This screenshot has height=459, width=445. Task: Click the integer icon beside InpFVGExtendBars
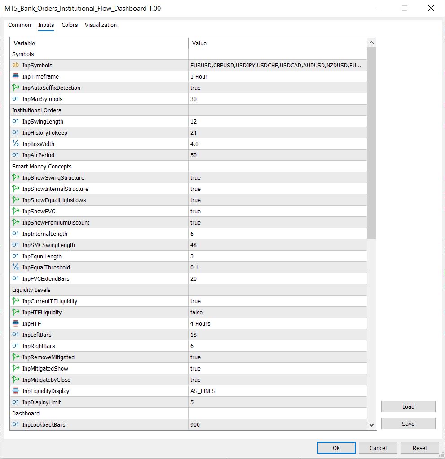point(16,278)
